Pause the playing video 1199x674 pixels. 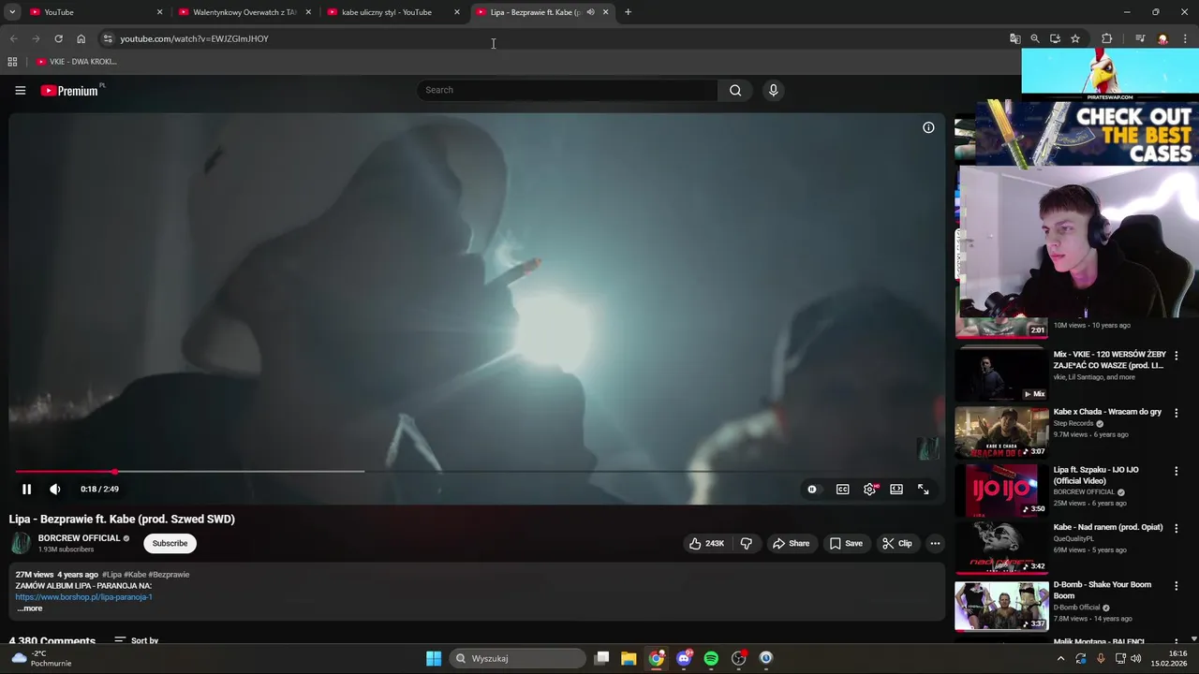(26, 489)
